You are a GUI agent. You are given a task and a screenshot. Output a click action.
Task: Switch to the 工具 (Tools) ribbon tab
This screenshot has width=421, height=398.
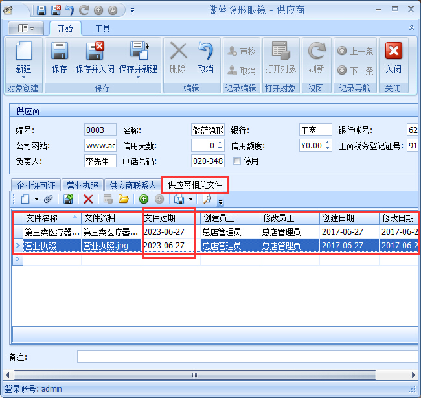pos(102,29)
